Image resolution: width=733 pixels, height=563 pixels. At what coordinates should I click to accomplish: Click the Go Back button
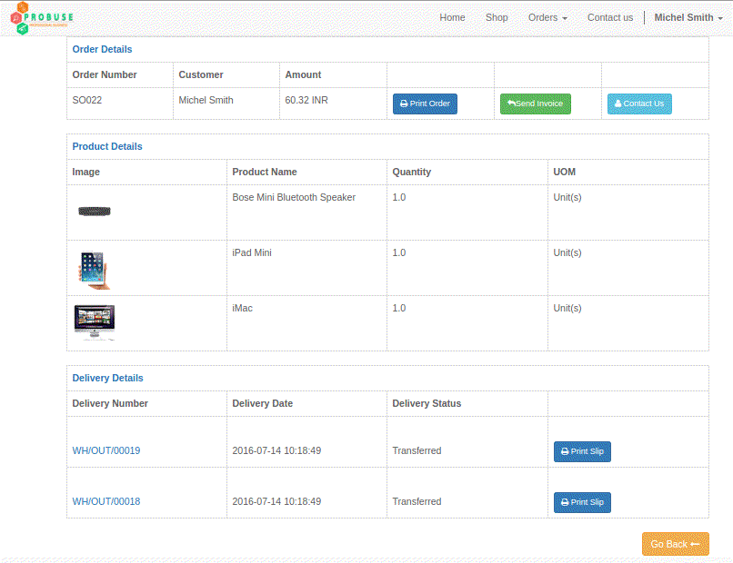coord(675,544)
